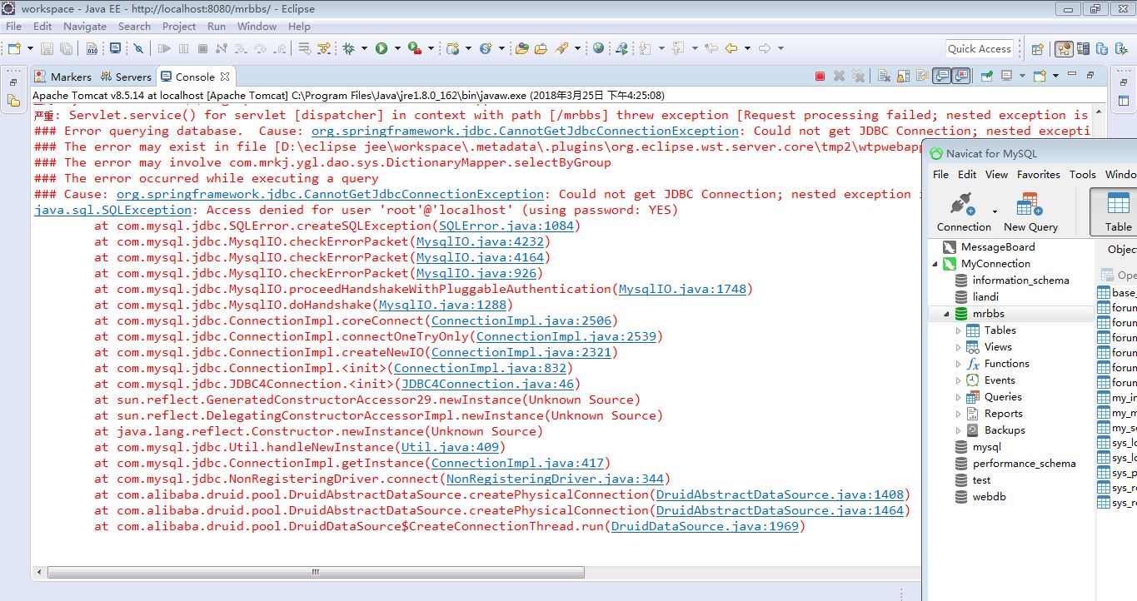This screenshot has height=601, width=1137.
Task: Toggle Use Step Filters in toolbar
Action: pos(323,48)
